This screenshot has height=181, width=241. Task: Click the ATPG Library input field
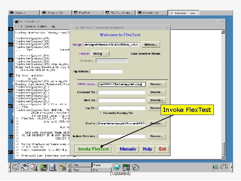tap(122, 84)
